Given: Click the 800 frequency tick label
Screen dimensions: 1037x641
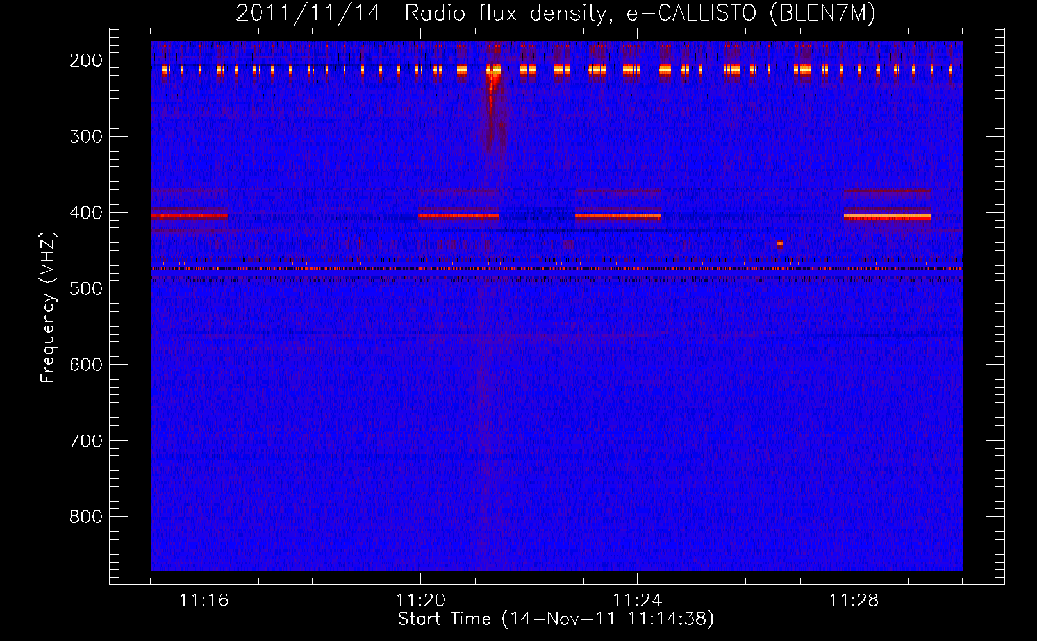Looking at the screenshot, I should (x=85, y=517).
